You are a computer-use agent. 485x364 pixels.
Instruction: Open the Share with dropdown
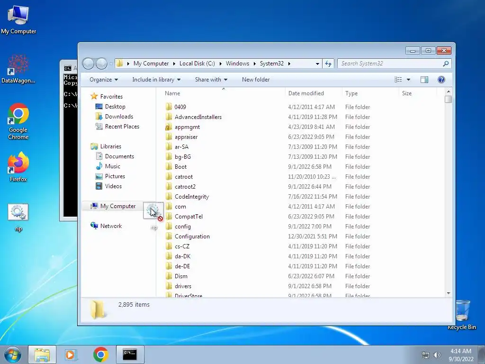pyautogui.click(x=211, y=80)
